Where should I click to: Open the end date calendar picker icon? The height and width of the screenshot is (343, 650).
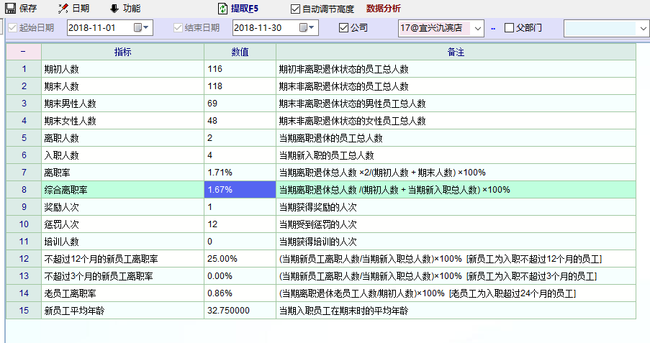click(303, 28)
